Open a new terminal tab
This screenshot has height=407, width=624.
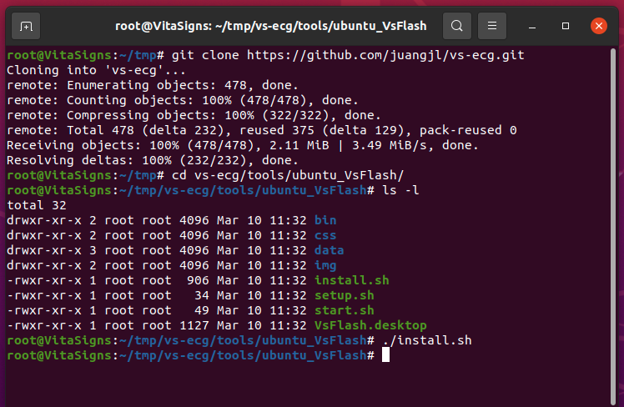pyautogui.click(x=26, y=26)
